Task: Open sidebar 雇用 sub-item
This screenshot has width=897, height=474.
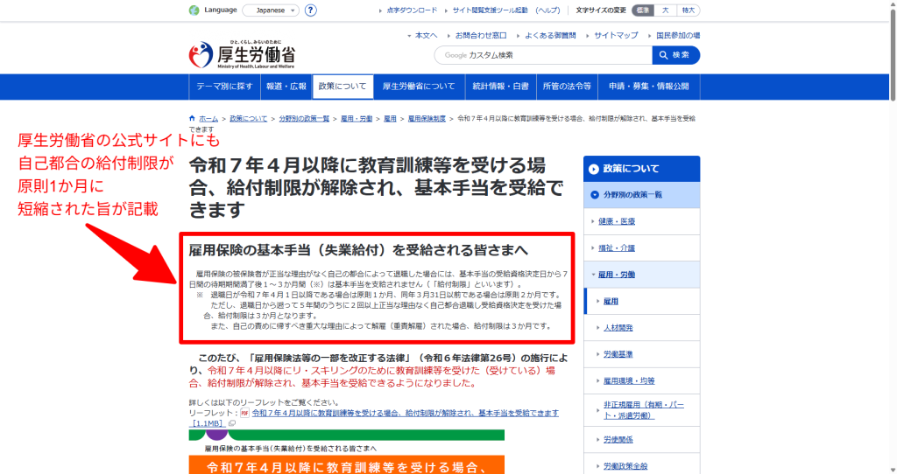Action: click(x=611, y=302)
